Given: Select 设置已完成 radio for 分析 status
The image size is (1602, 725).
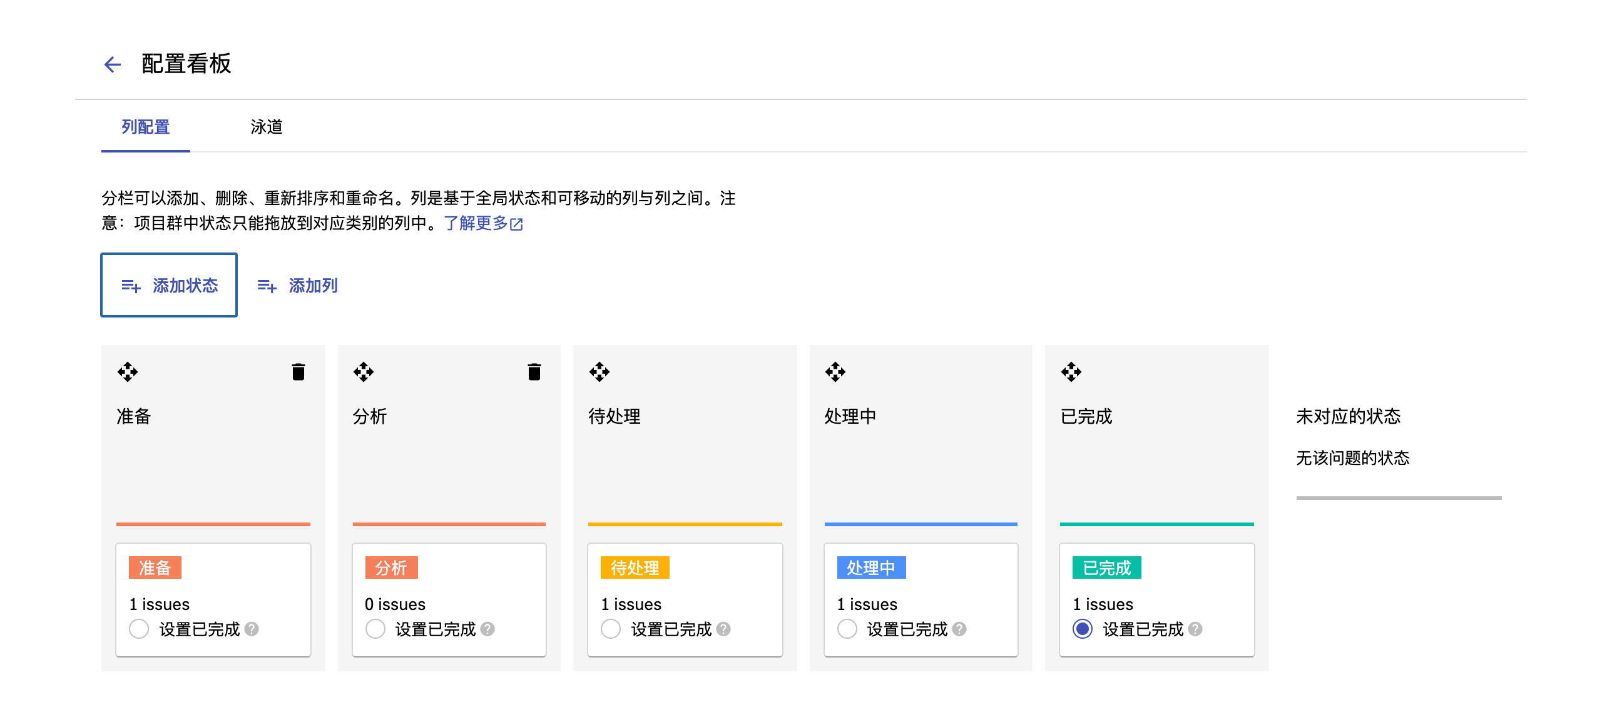Looking at the screenshot, I should click(x=375, y=629).
